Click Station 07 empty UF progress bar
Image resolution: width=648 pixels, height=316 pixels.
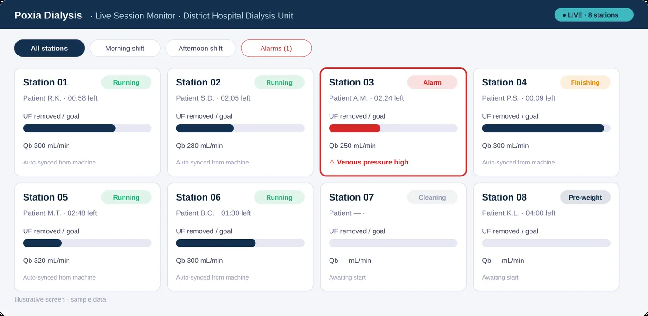(393, 243)
